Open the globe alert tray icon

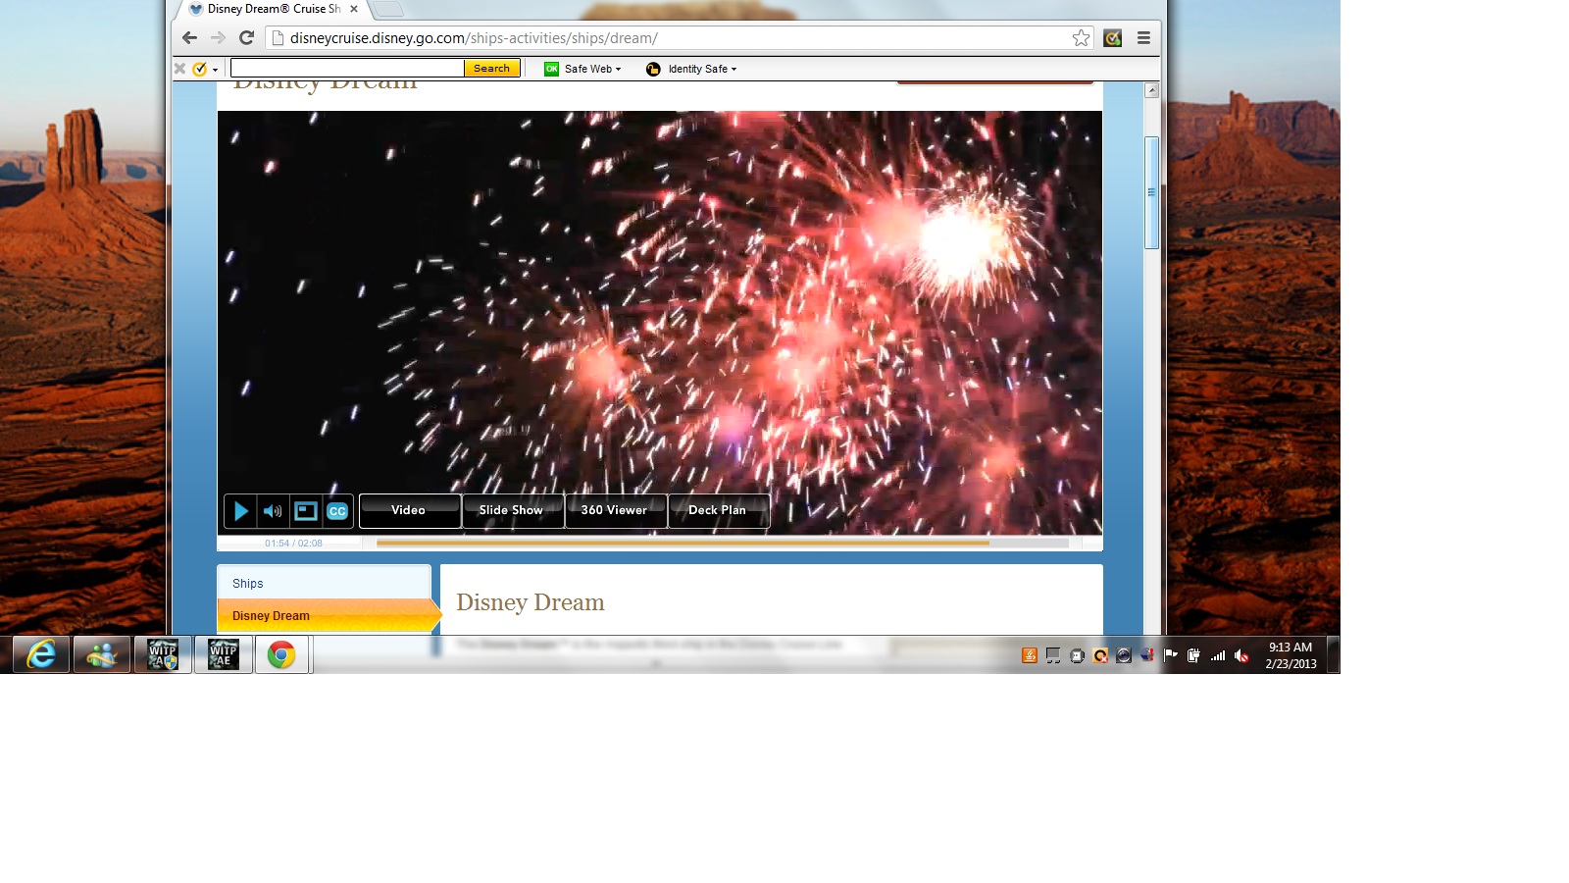[1147, 655]
